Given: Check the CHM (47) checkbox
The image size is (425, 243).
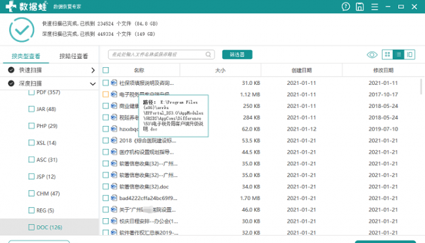Looking at the screenshot, I should (31, 193).
